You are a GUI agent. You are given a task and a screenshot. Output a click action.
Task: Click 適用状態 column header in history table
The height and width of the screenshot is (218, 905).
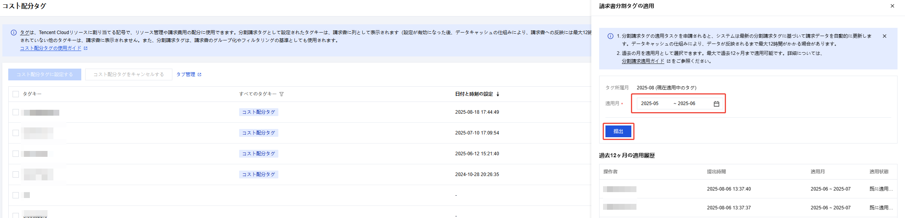coord(879,172)
